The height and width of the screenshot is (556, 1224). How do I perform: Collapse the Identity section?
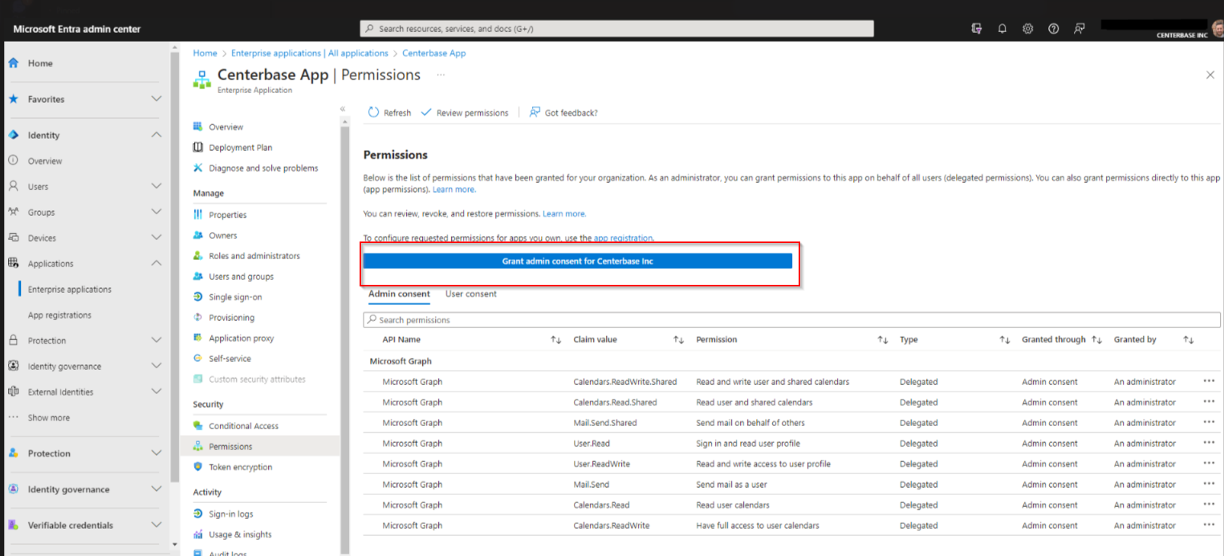click(157, 135)
